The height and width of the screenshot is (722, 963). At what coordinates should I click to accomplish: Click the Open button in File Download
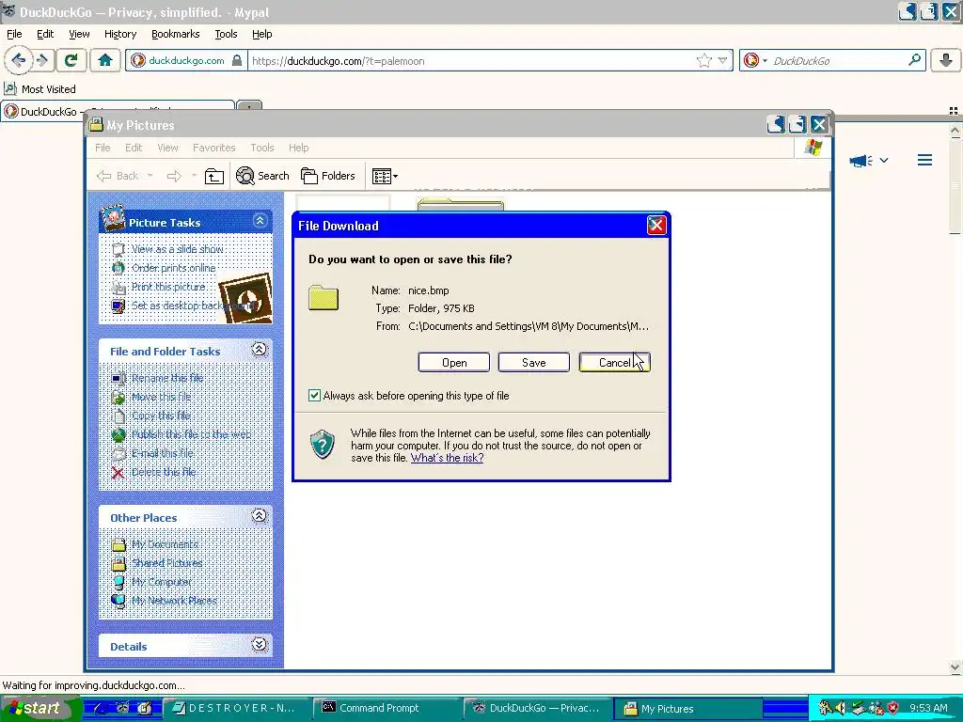coord(454,362)
